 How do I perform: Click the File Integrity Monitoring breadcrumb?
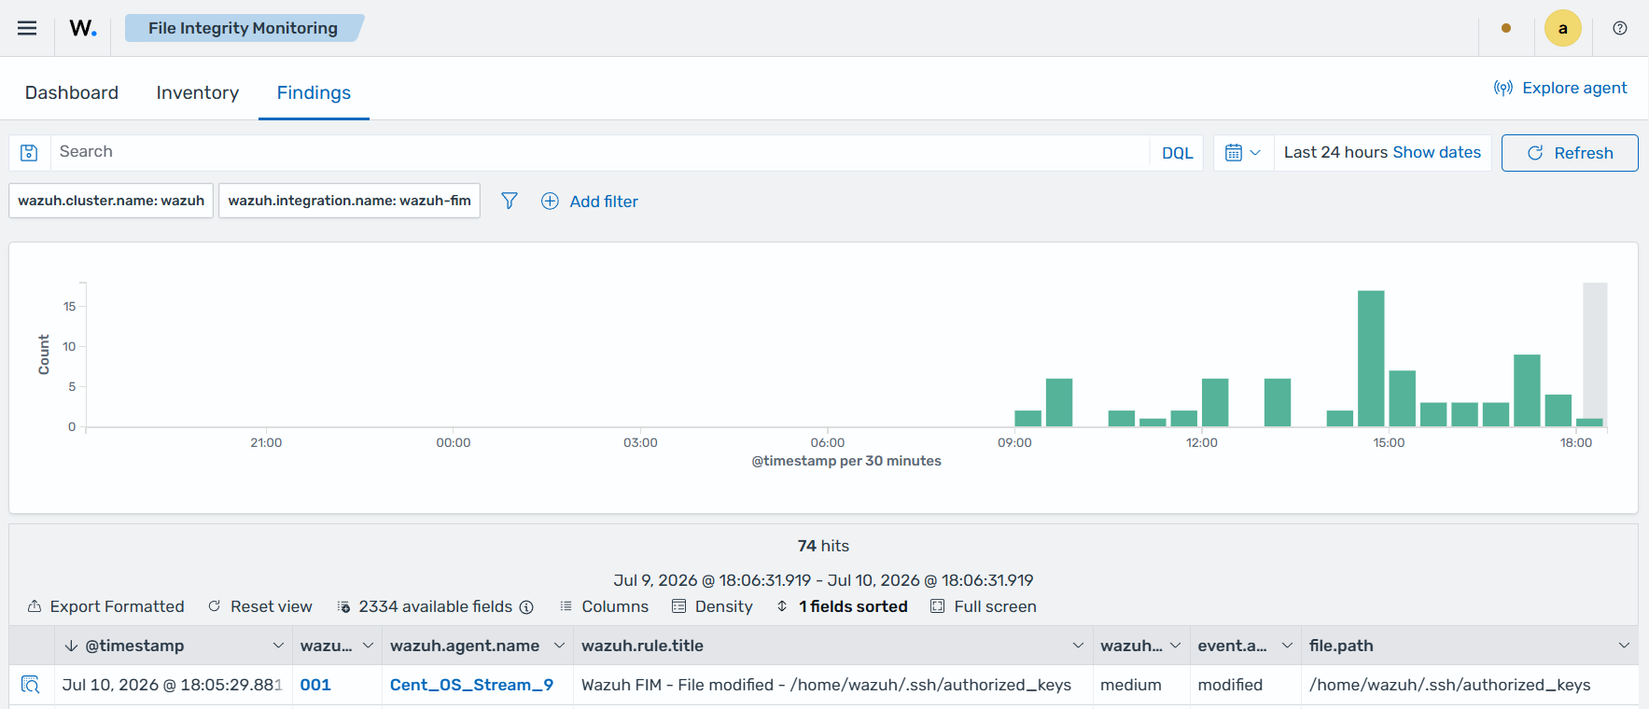point(243,28)
